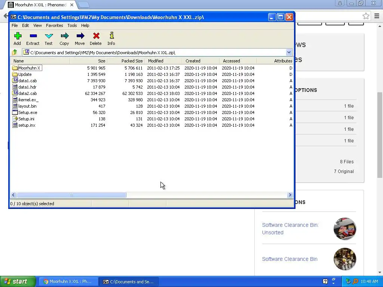Sort by the Name column header
This screenshot has width=383, height=287.
point(40,61)
